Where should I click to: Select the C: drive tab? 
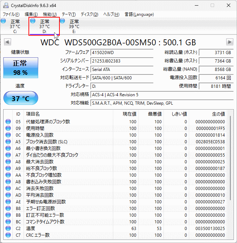pyautogui.click(x=15, y=26)
